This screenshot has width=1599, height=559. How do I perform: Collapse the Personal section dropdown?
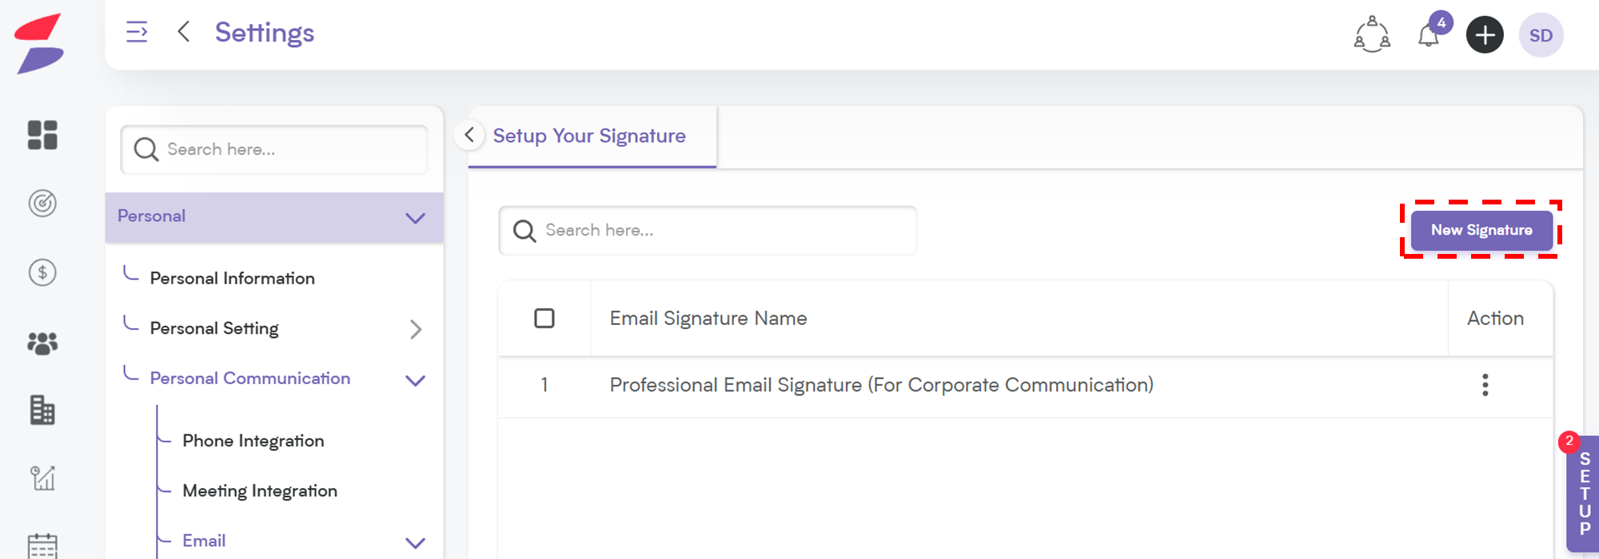coord(415,218)
